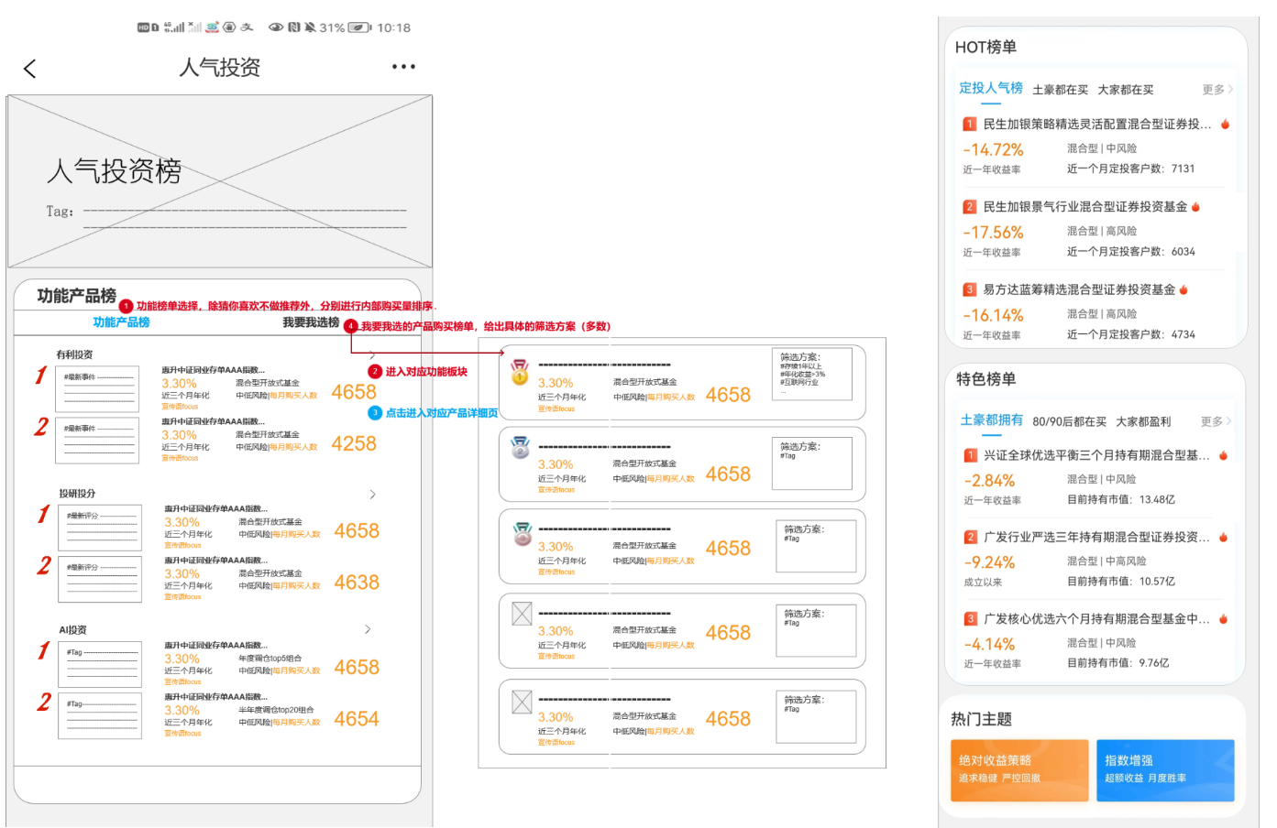Image resolution: width=1277 pixels, height=828 pixels.
Task: Click the 4654 purchase count value
Action: 357,719
